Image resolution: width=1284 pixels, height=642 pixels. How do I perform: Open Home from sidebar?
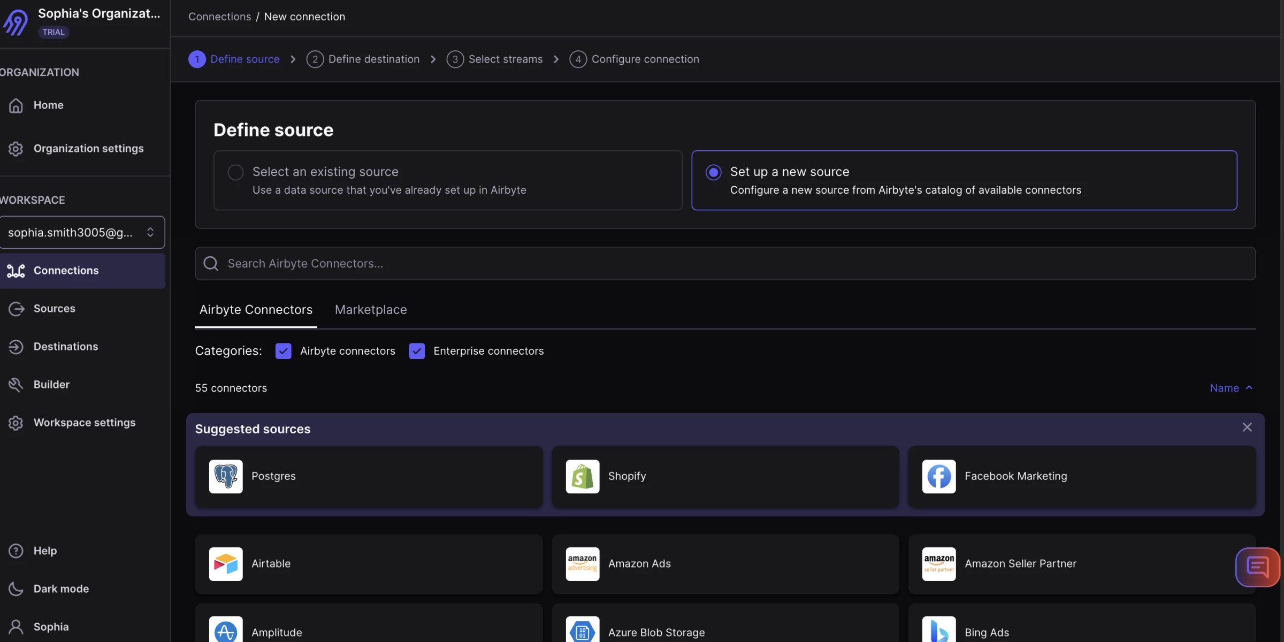48,105
